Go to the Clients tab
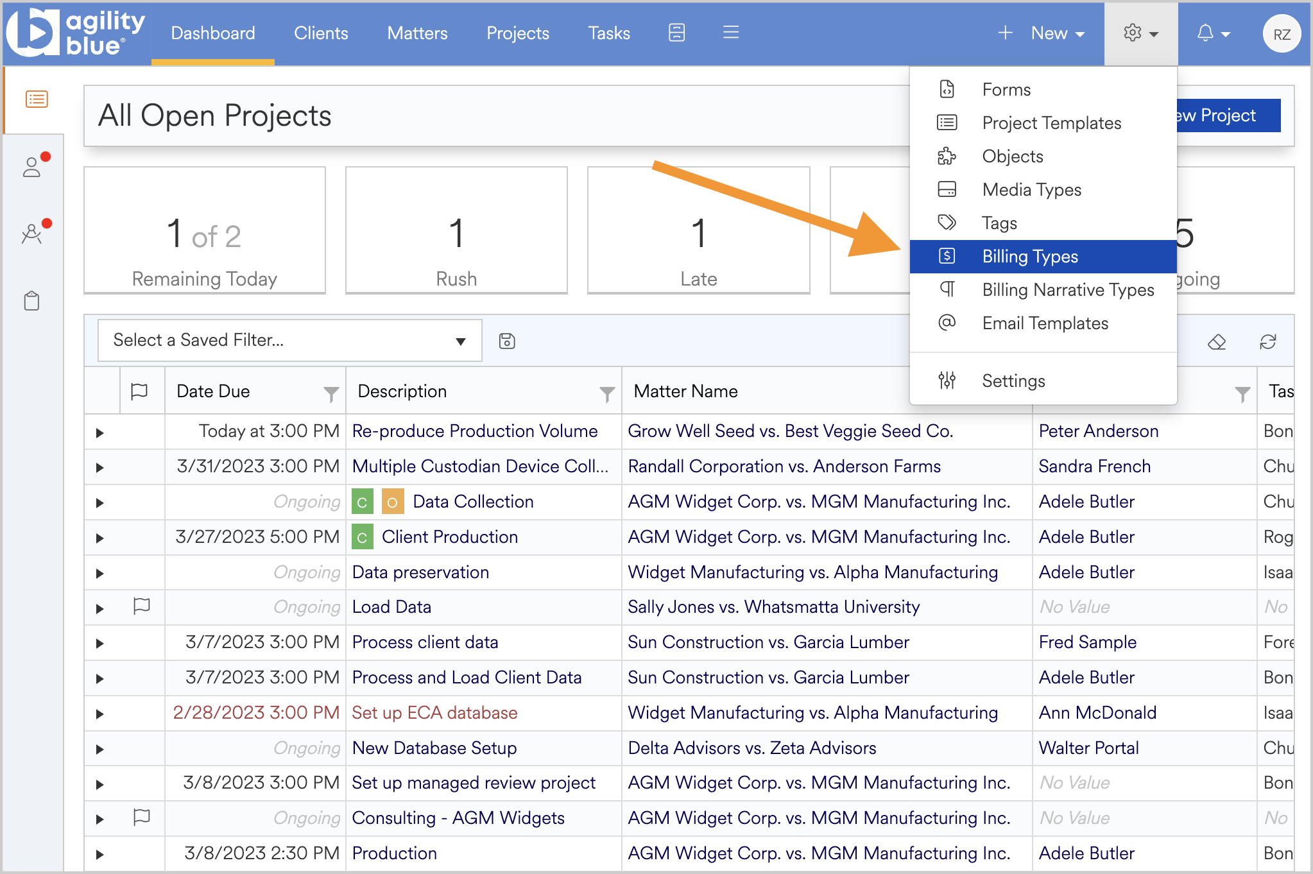The image size is (1313, 874). 321,33
